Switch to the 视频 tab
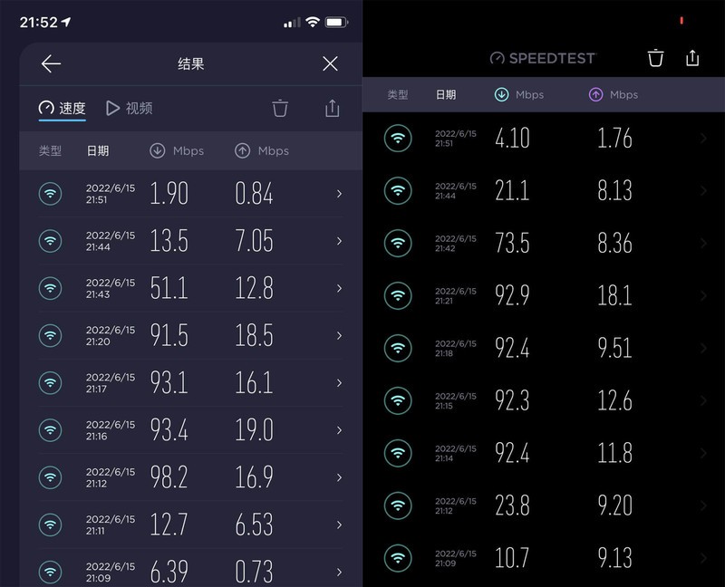This screenshot has height=587, width=725. click(129, 109)
